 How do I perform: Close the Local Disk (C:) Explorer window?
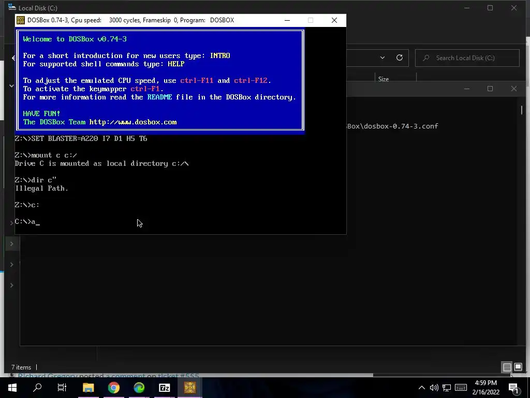pos(514,8)
